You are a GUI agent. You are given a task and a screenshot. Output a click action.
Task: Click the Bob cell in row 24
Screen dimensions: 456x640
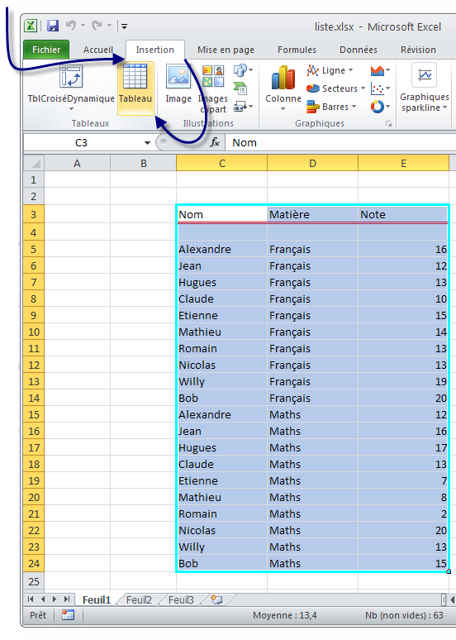(222, 563)
